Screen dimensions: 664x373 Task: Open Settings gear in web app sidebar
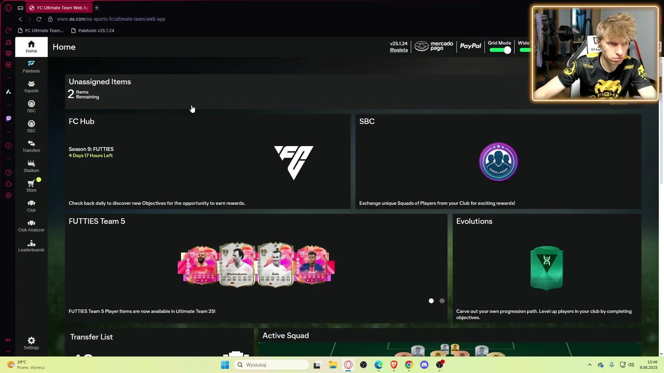pos(31,343)
